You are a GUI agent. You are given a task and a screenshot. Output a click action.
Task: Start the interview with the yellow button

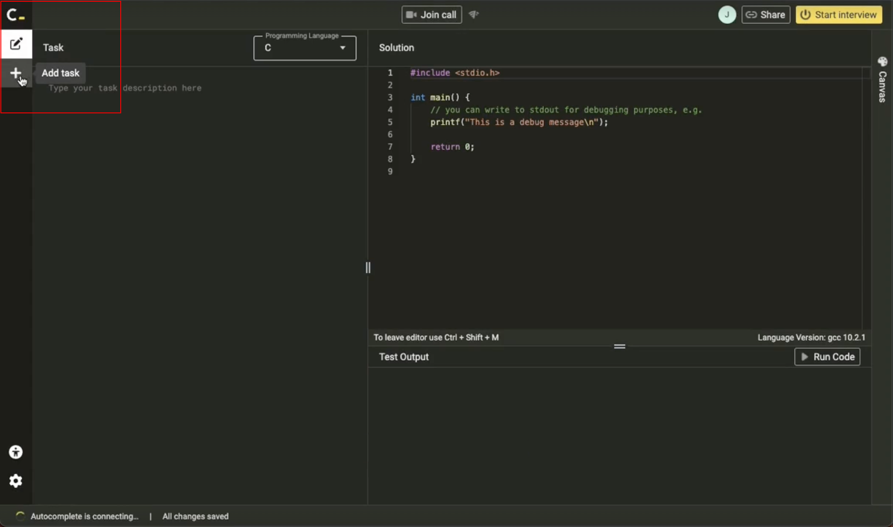(x=839, y=15)
